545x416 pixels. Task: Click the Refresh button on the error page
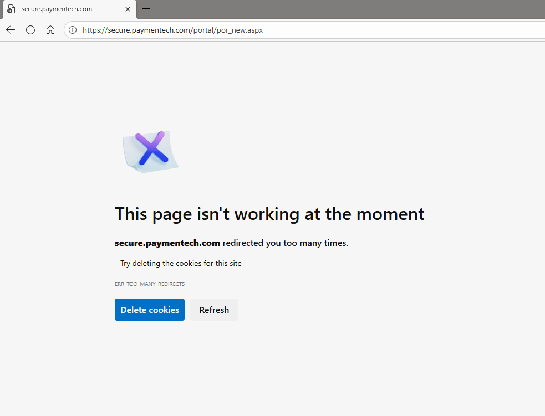(214, 310)
